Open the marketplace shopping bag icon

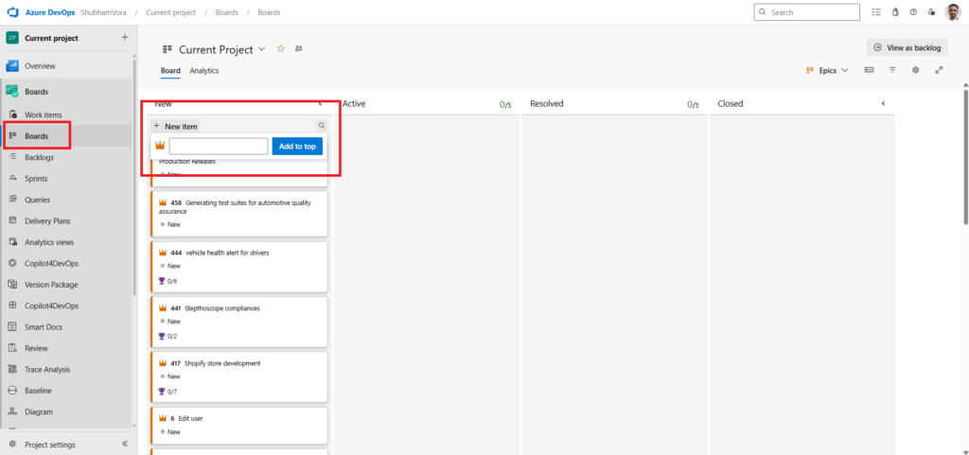(x=895, y=12)
